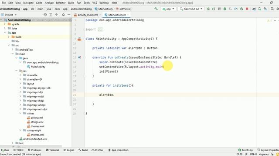
Task: Open the Profiler tool window
Action: click(x=97, y=150)
